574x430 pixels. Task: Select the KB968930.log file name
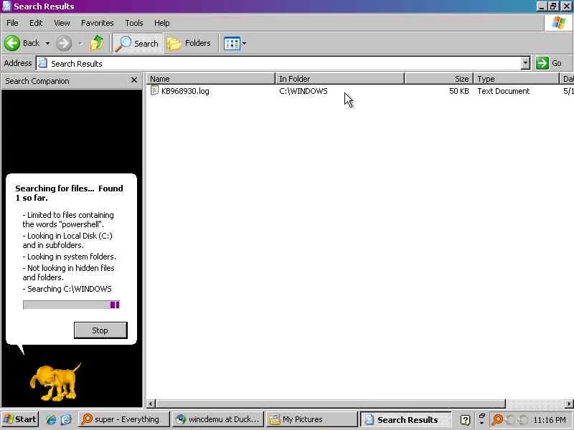185,91
